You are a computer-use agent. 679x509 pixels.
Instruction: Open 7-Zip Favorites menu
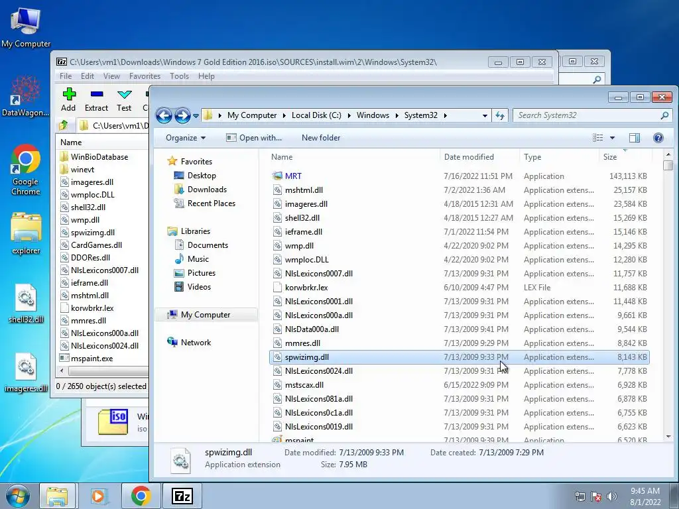coord(145,76)
